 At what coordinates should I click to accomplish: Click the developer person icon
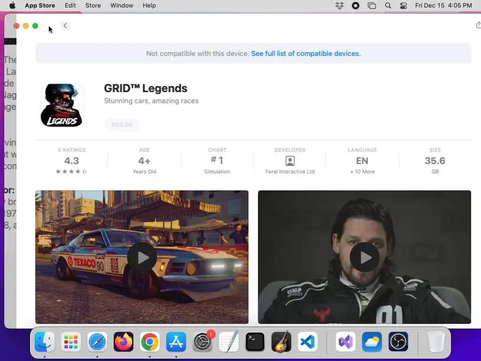(290, 161)
